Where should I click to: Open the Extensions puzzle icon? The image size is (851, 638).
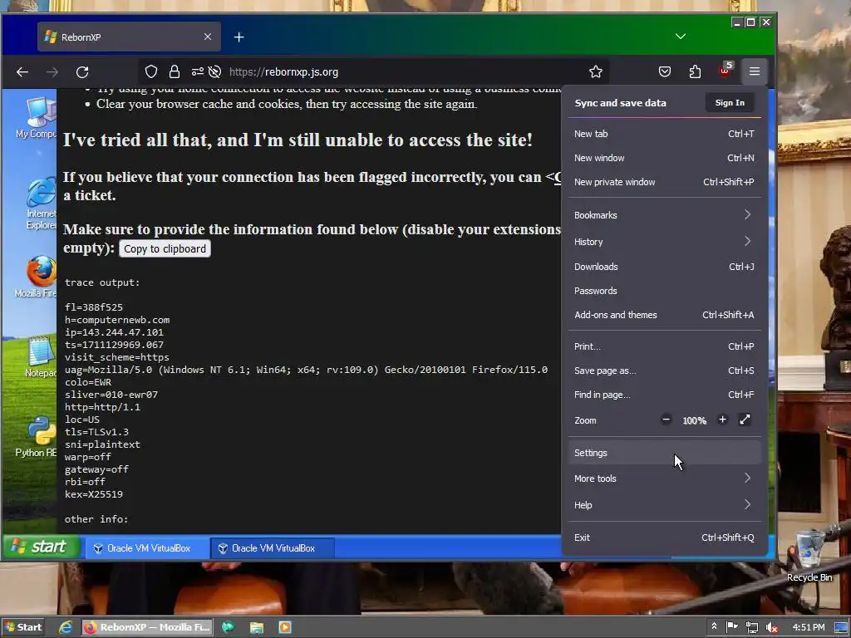coord(696,71)
